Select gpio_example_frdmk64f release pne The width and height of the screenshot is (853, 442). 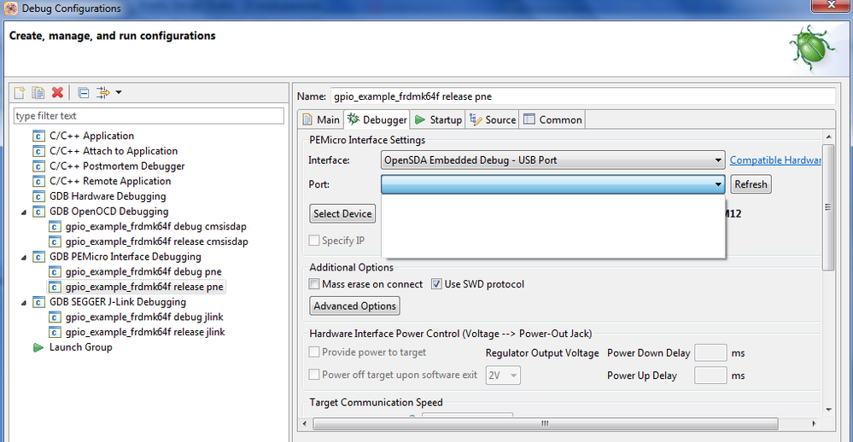pos(144,287)
